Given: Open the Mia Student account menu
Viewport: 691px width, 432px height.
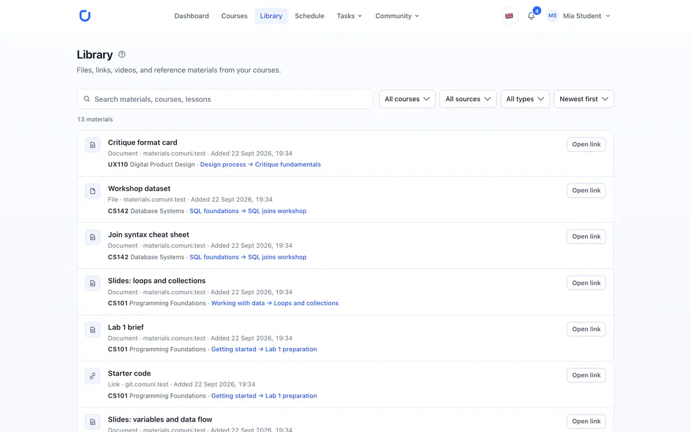Looking at the screenshot, I should click(x=579, y=16).
